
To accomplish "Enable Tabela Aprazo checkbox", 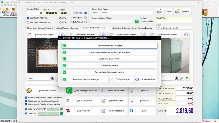I will (x=85, y=17).
